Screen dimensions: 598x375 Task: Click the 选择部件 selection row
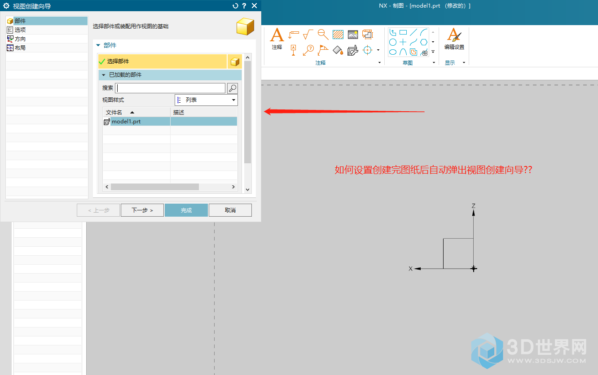163,61
